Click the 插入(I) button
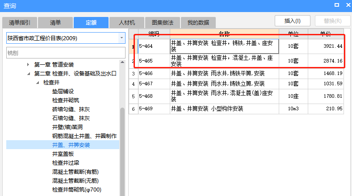Viewport: 352px width, 196px height. (x=293, y=21)
